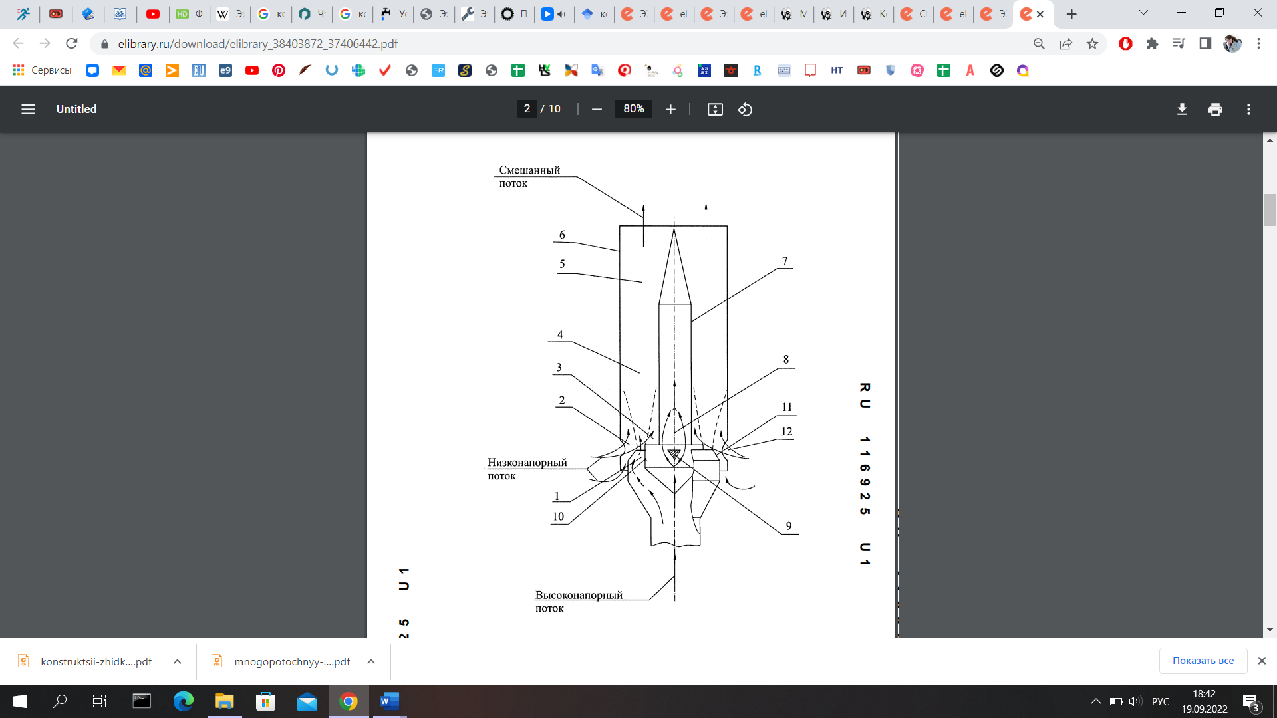Open the red checkmark bookmark
The height and width of the screenshot is (718, 1277).
pyautogui.click(x=385, y=70)
